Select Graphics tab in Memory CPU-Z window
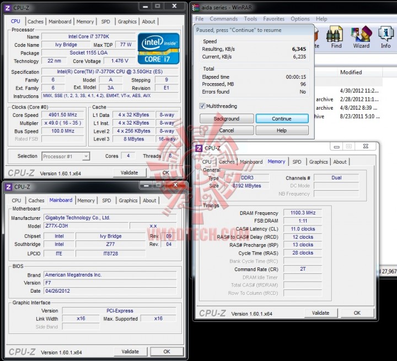Viewport: 397px width, 361px height. pyautogui.click(x=318, y=162)
